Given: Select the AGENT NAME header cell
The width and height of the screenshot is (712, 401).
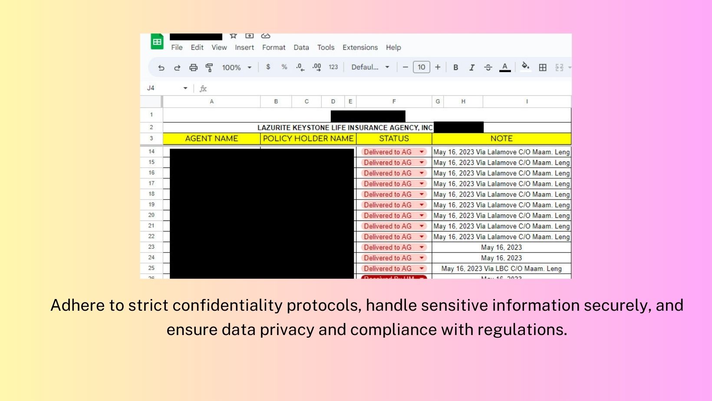Looking at the screenshot, I should (211, 138).
